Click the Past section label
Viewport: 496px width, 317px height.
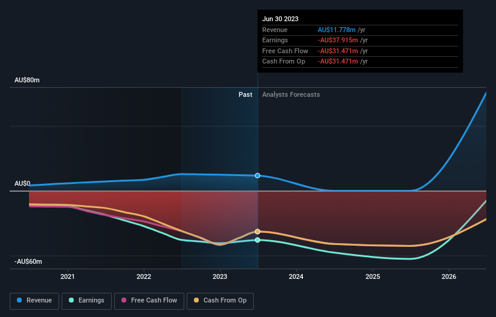coord(245,95)
